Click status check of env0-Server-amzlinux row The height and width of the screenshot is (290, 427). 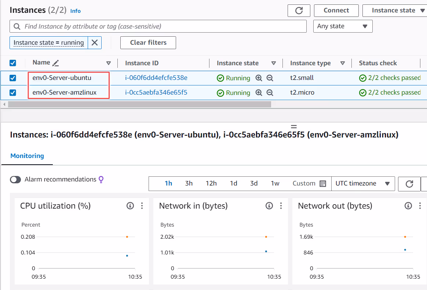point(390,92)
